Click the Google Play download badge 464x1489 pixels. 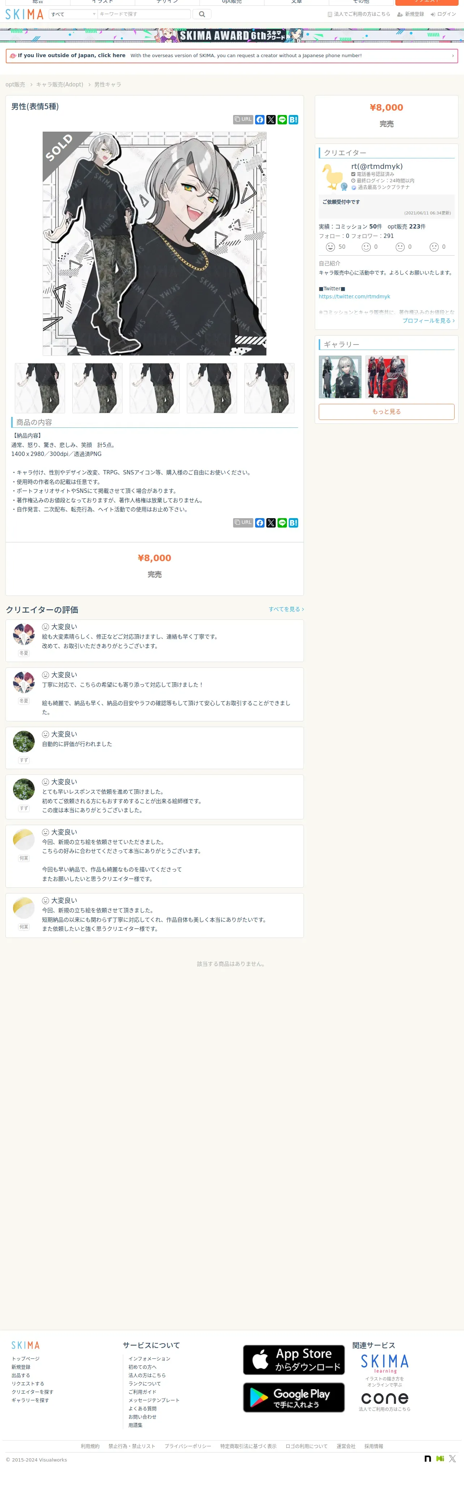[x=293, y=1397]
